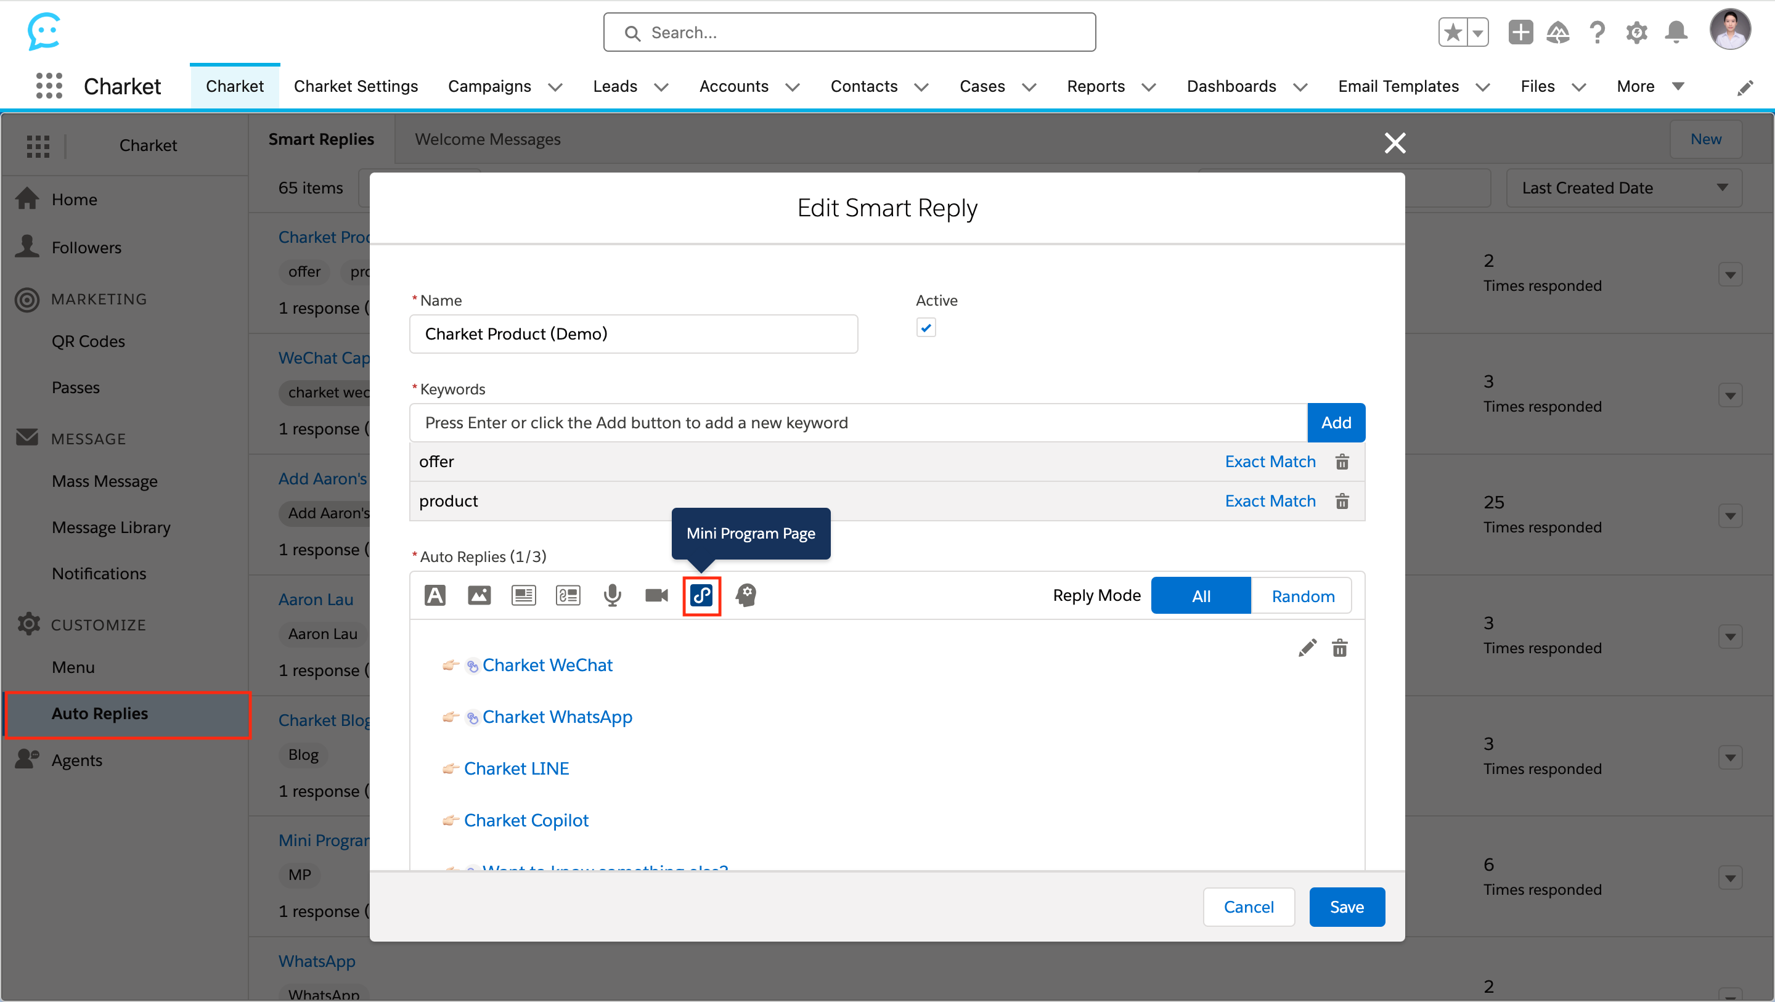
Task: Expand the Contacts tab chevron
Action: (921, 87)
